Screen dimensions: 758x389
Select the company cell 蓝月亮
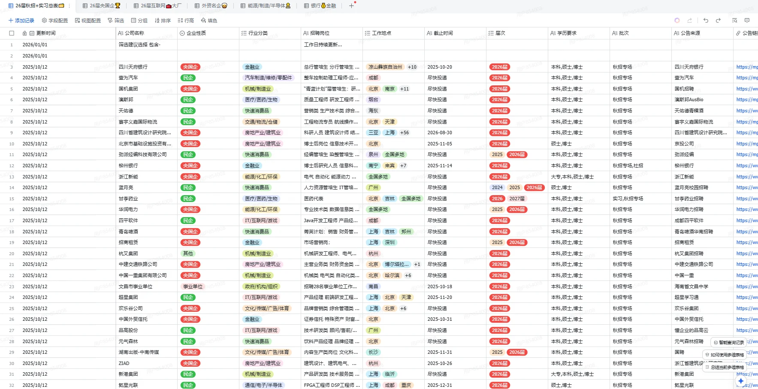pos(146,187)
